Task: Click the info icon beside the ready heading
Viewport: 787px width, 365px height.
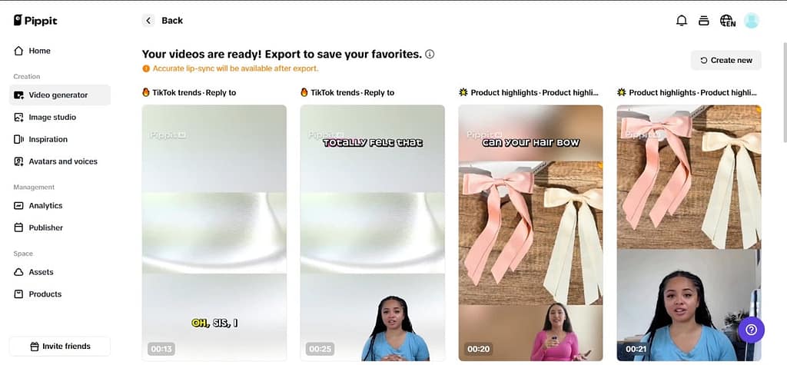Action: tap(430, 55)
